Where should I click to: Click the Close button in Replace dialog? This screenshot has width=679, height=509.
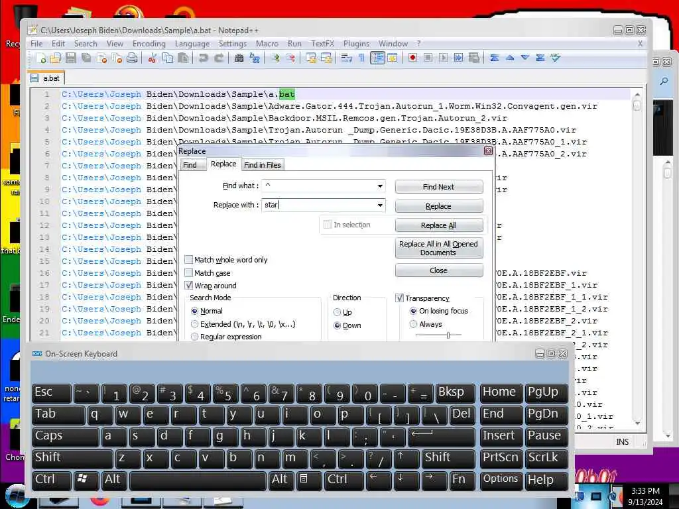(x=439, y=270)
